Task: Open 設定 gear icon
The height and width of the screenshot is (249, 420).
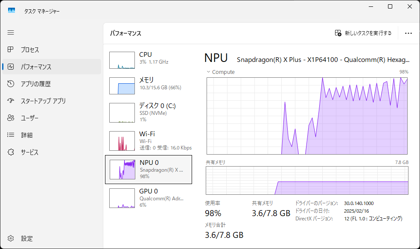Action: (11, 238)
